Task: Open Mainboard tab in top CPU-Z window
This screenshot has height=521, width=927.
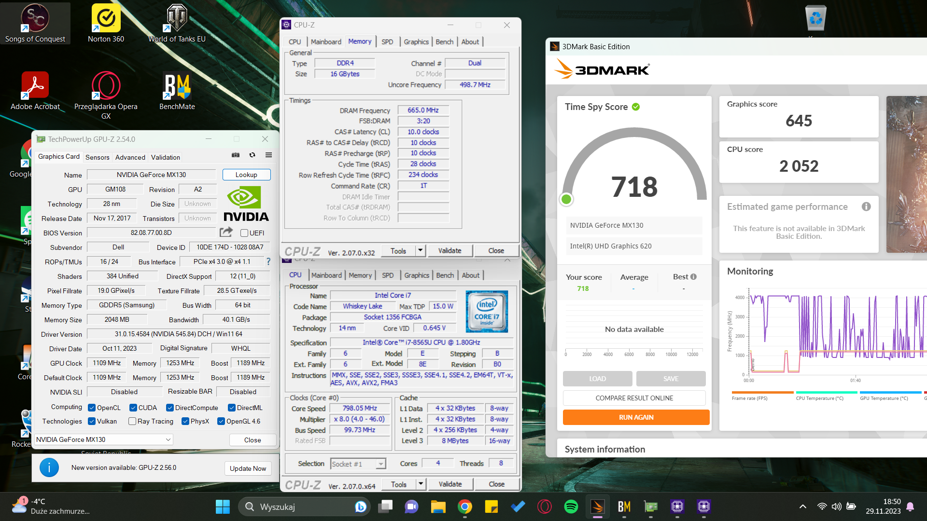Action: (326, 42)
